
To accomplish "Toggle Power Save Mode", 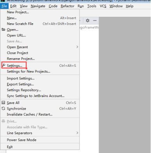I will tap(40, 140).
